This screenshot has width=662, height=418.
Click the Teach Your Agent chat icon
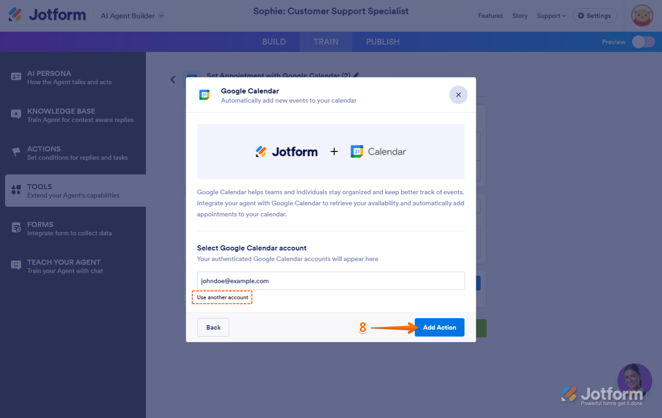click(x=16, y=265)
